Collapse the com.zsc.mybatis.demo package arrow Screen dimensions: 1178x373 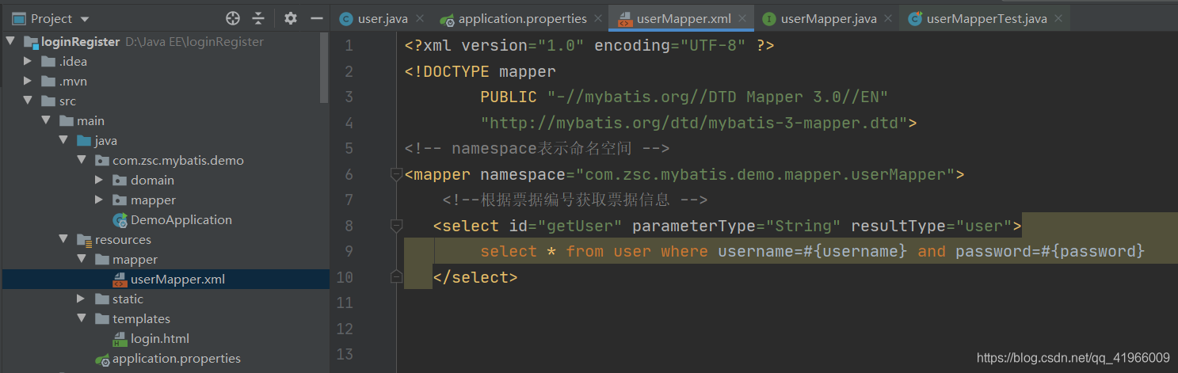tap(81, 161)
